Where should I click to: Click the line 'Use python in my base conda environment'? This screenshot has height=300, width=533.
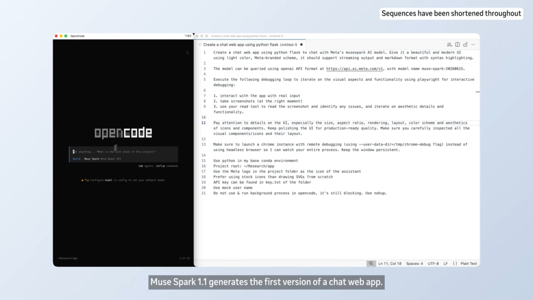[255, 161]
